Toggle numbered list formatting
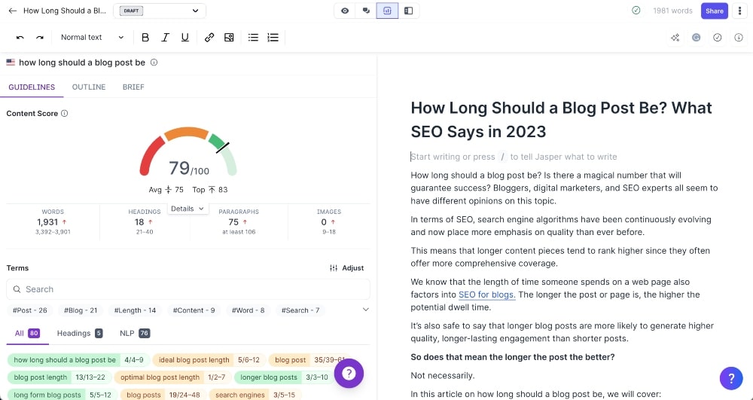This screenshot has width=753, height=400. (x=273, y=38)
